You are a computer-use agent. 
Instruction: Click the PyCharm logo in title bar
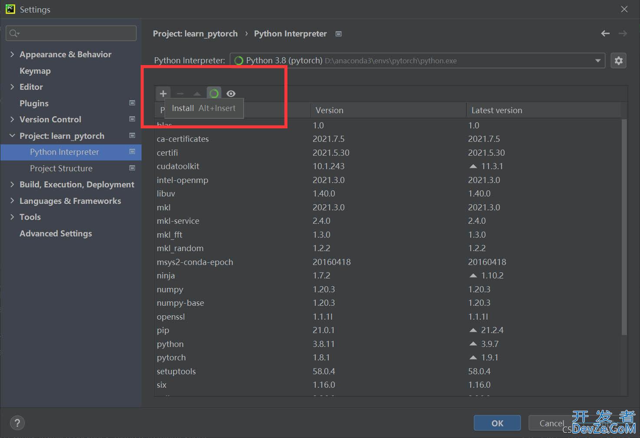tap(10, 9)
